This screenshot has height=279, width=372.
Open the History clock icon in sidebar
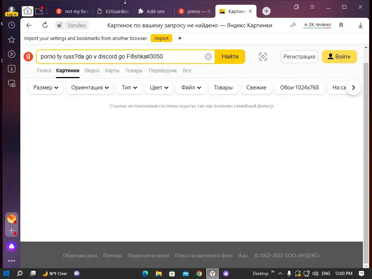coord(11,25)
